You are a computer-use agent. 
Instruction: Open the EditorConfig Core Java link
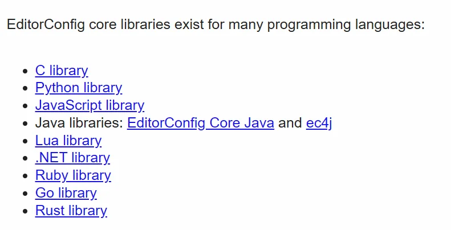201,123
